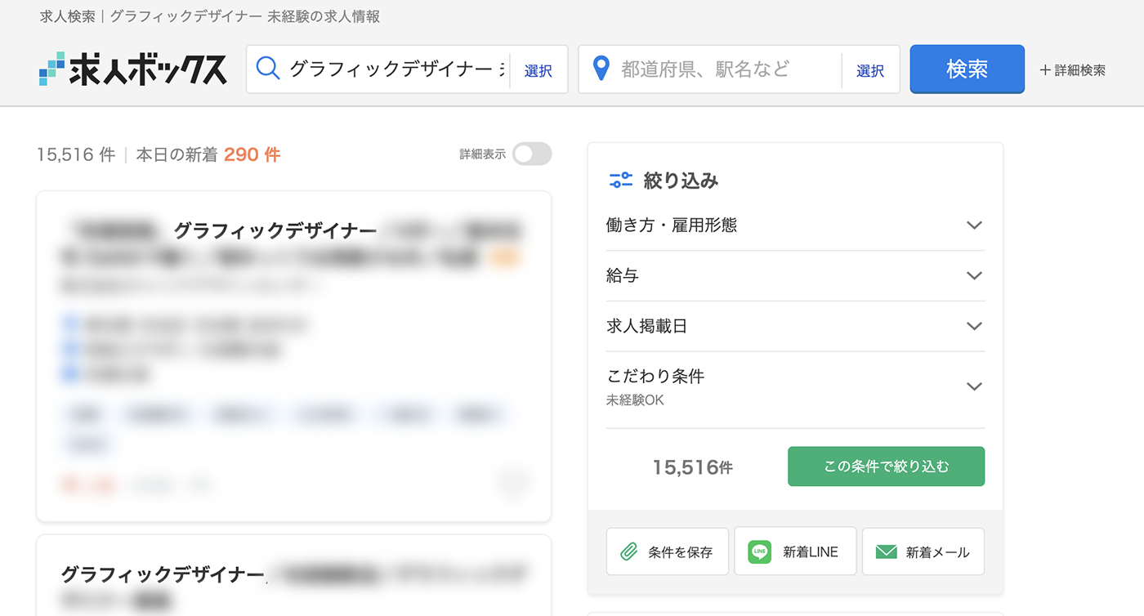Screen dimensions: 1144x616
Task: Click the 絞り込み filter sliders icon
Action: (x=621, y=181)
